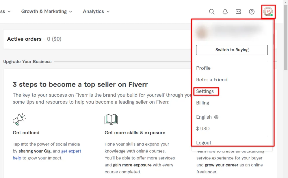Open Settings from the account menu
Image resolution: width=288 pixels, height=178 pixels.
(205, 91)
